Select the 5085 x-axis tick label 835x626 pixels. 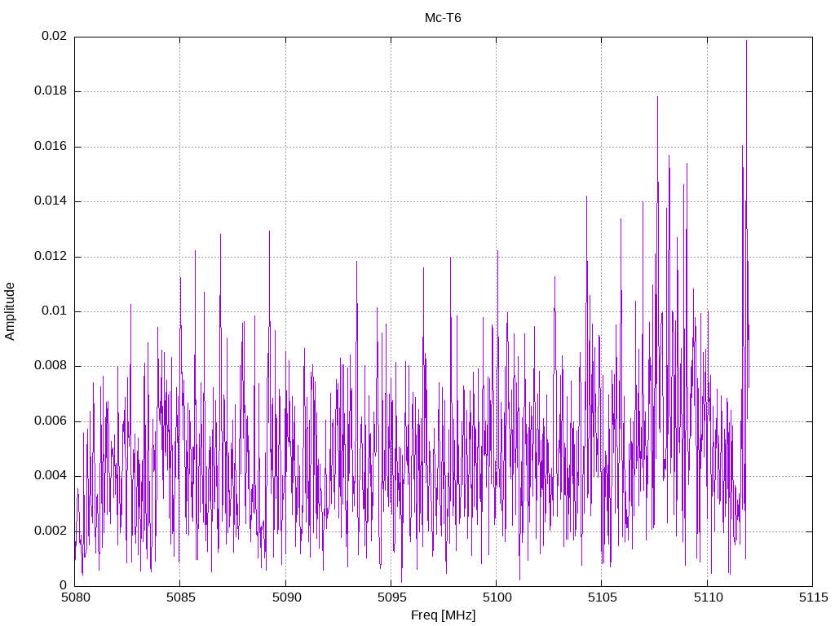[180, 597]
